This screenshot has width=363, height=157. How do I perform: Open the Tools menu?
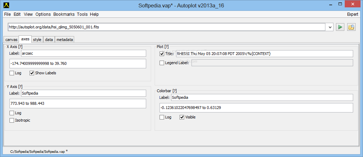tap(82, 14)
